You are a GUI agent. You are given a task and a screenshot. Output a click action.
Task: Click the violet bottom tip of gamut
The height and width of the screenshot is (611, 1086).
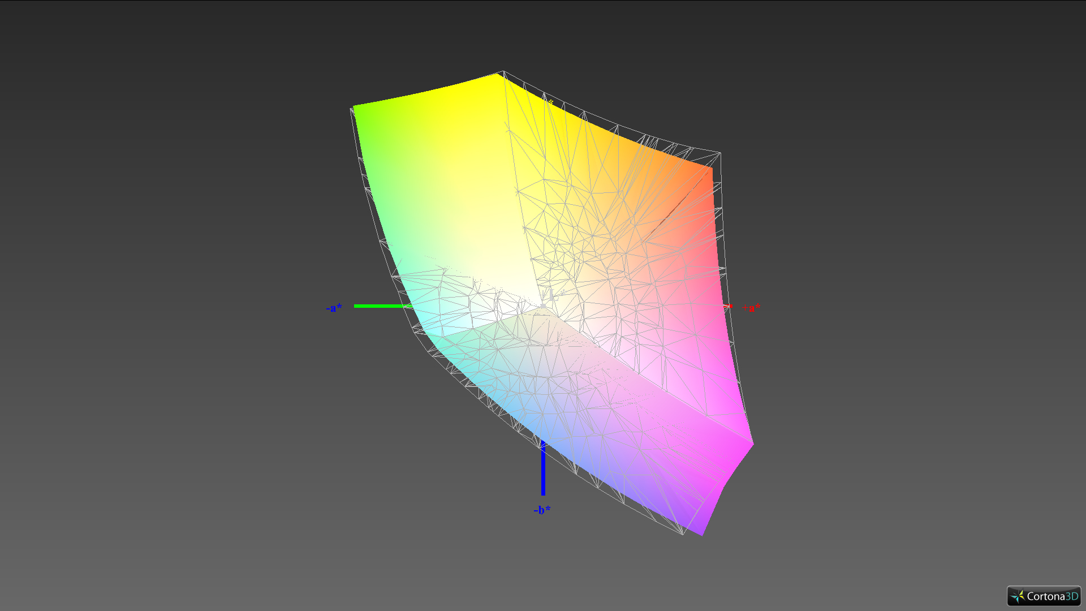click(x=700, y=530)
